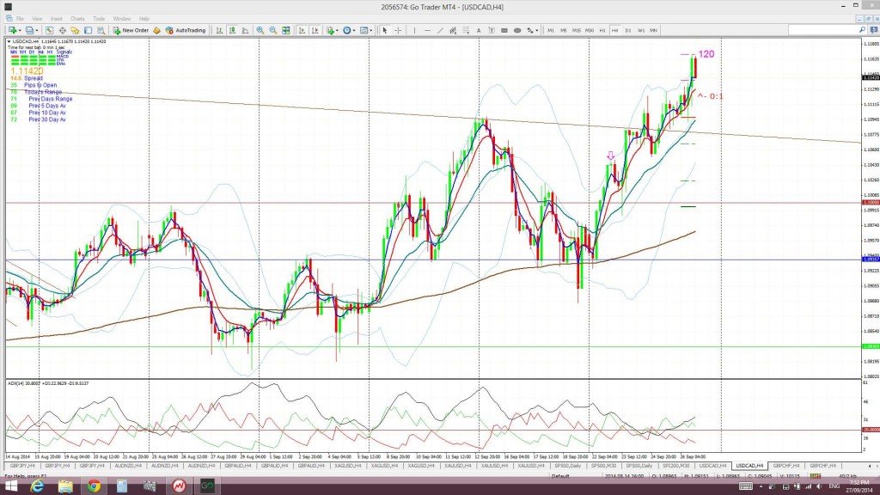Open the Terminal panel

pos(89,30)
